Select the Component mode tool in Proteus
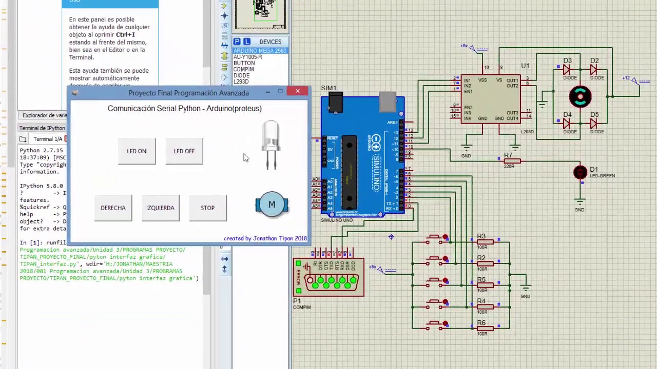The width and height of the screenshot is (657, 369). click(224, 6)
